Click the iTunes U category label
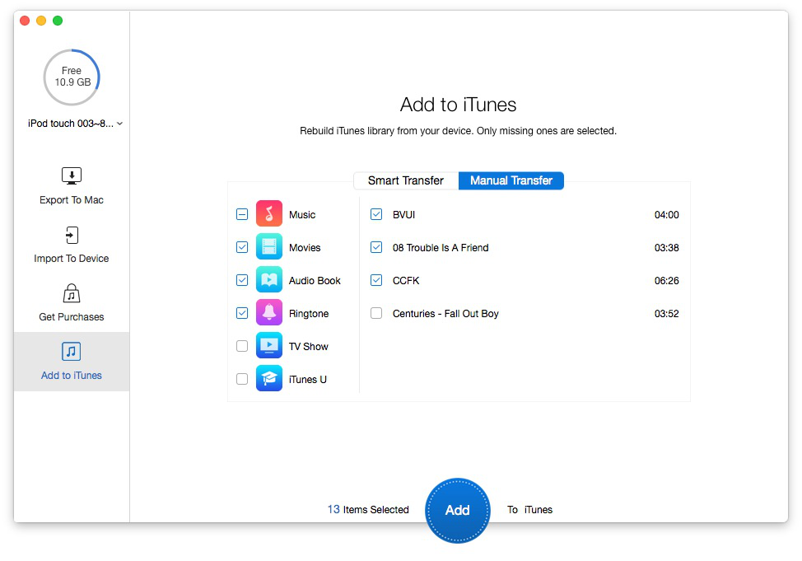 click(x=307, y=379)
